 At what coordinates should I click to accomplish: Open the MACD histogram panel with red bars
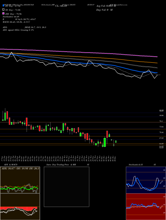(x=20, y=207)
